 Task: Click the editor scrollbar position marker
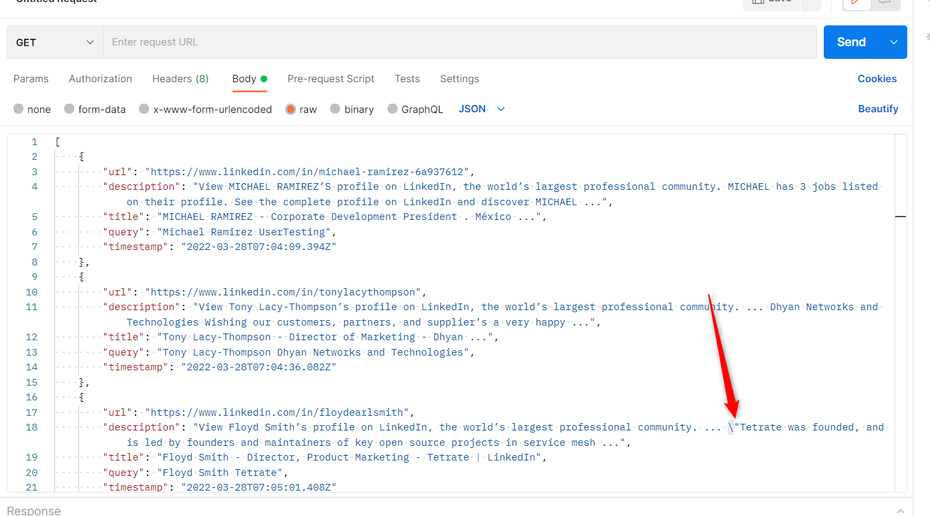click(901, 217)
